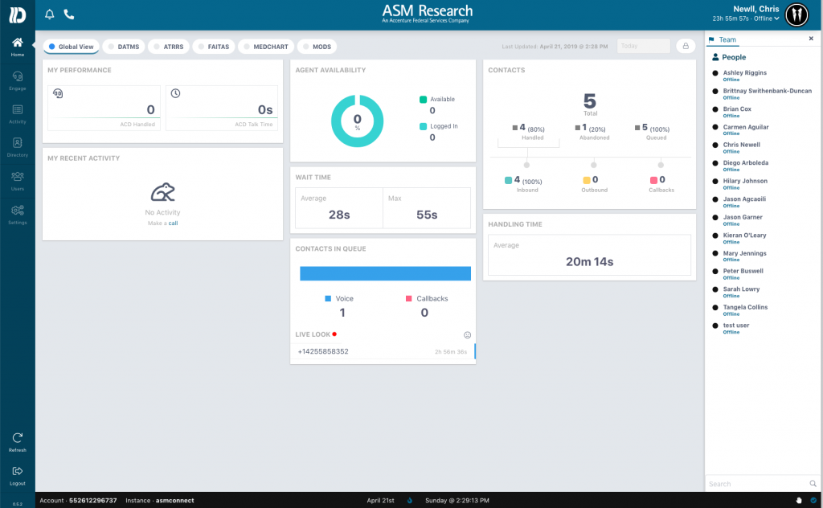Screen dimensions: 823x508
Task: Open the Users section
Action: 18,181
